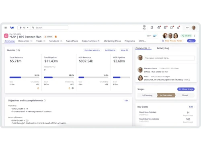This screenshot has width=201, height=151.
Task: Open the hamburger navigation menu
Action: click(x=6, y=28)
